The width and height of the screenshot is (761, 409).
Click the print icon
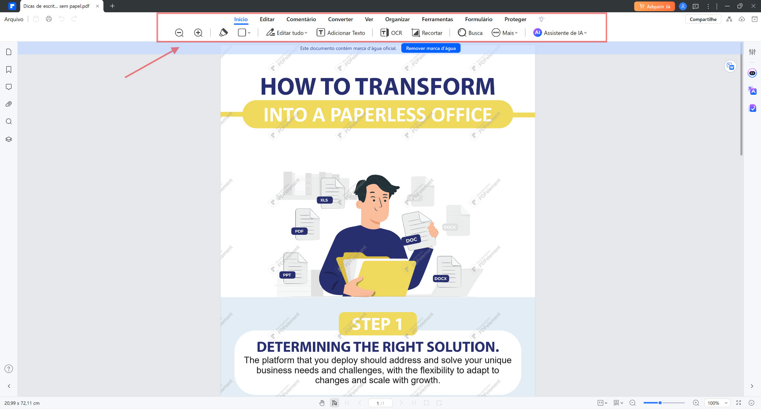click(x=49, y=19)
